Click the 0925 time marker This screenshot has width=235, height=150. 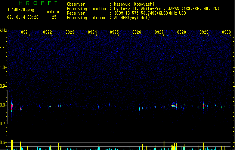pos(114,32)
